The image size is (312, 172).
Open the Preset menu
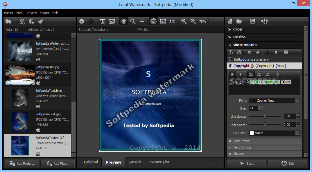(x=9, y=13)
